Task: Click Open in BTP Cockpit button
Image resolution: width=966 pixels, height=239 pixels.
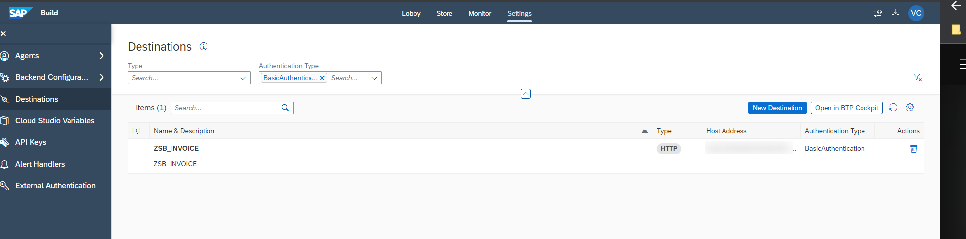Action: pyautogui.click(x=846, y=108)
